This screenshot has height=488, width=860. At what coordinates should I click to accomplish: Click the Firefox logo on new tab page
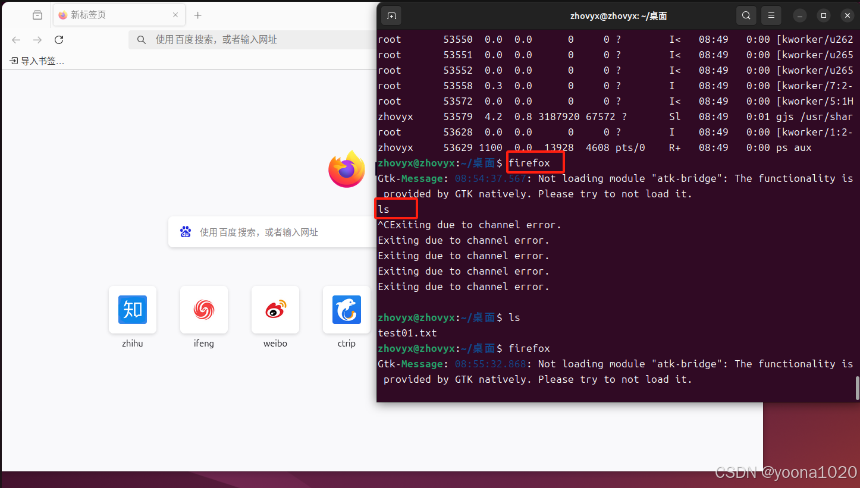pos(347,169)
